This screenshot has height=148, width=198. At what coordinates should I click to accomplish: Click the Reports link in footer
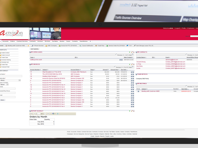pos(102,136)
